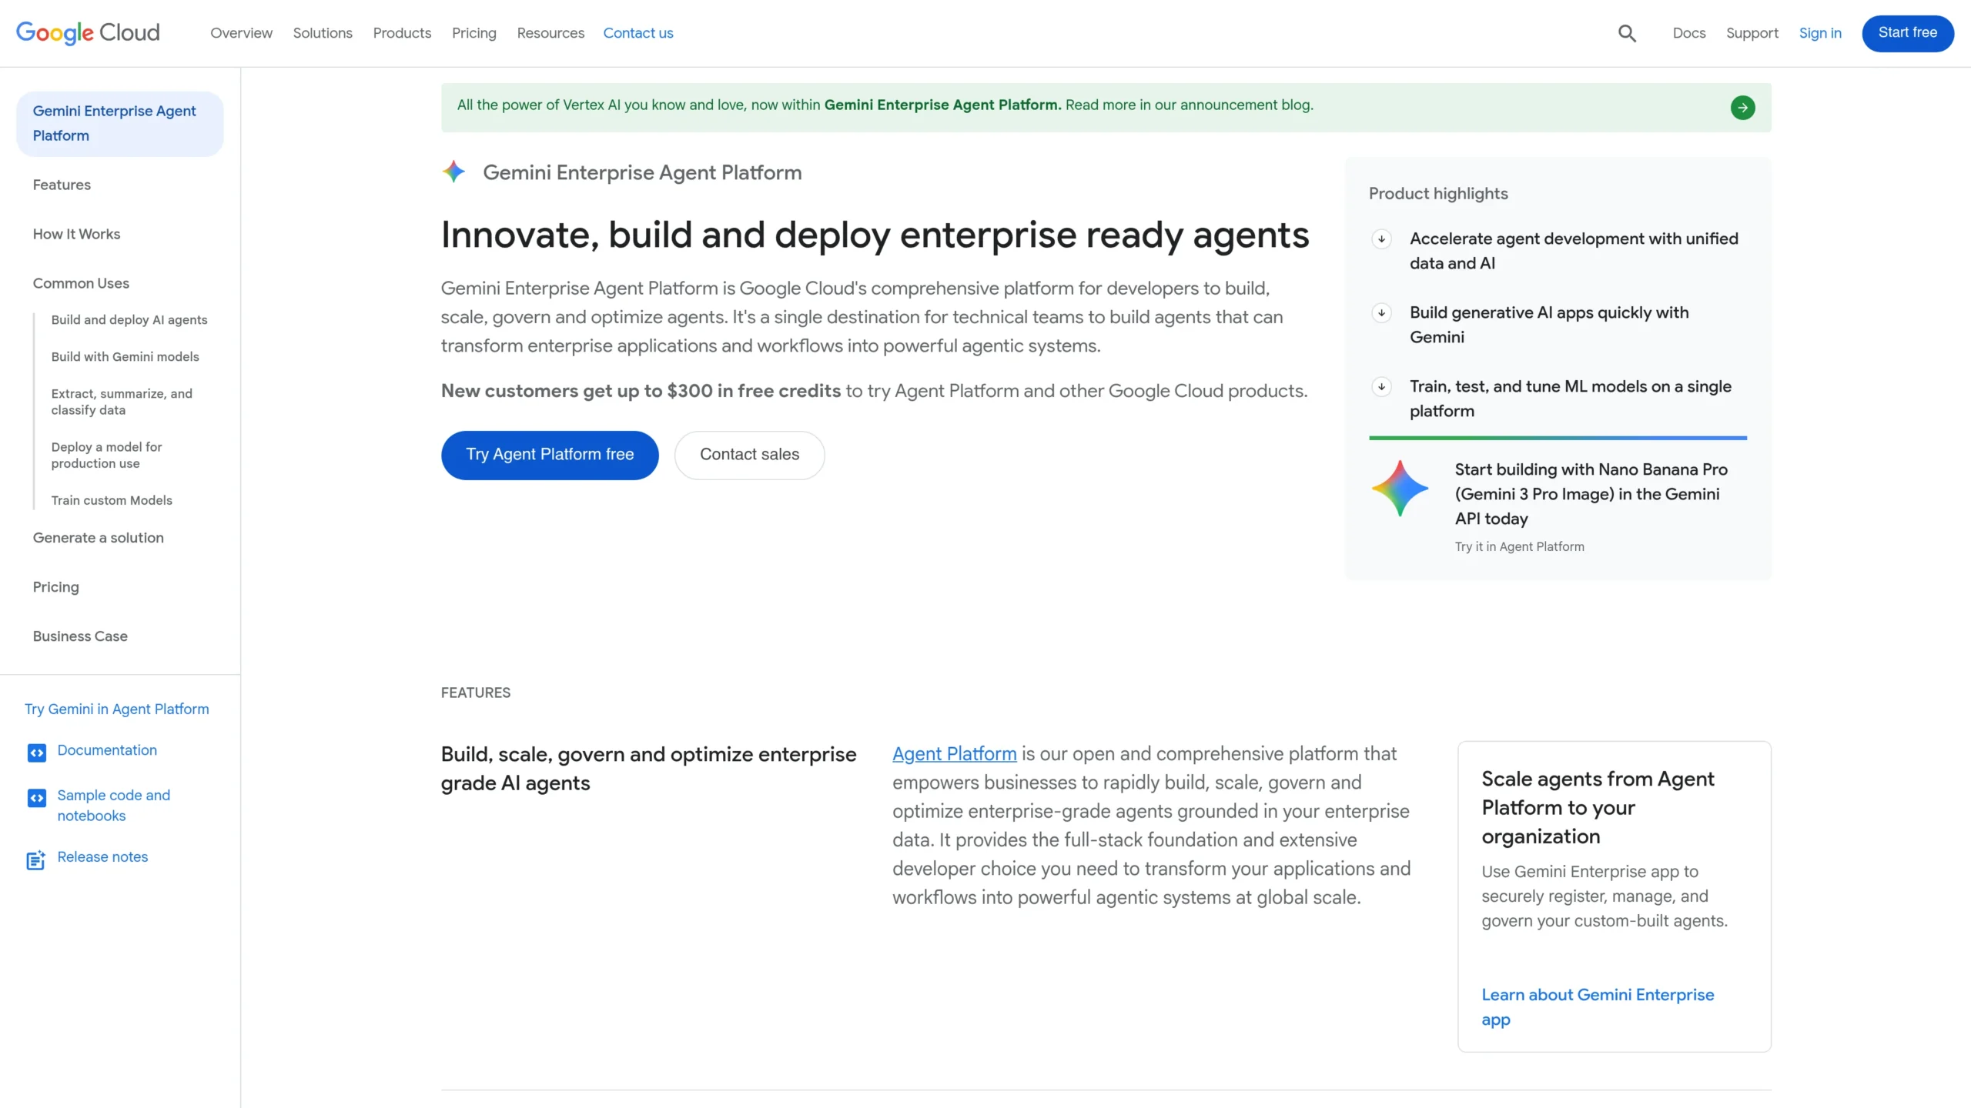Open the search magnifier icon
Image resolution: width=1971 pixels, height=1108 pixels.
(x=1627, y=33)
